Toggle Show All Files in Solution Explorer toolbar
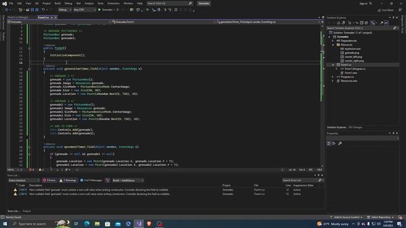The height and width of the screenshot is (228, 406). click(x=366, y=23)
